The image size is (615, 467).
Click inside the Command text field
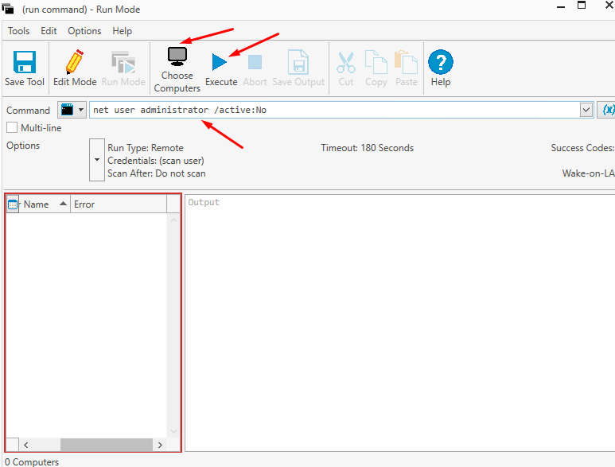[334, 110]
